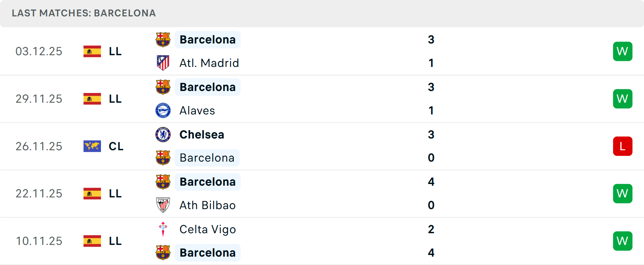Open the Chelsea club logo
This screenshot has height=265, width=644.
[163, 135]
